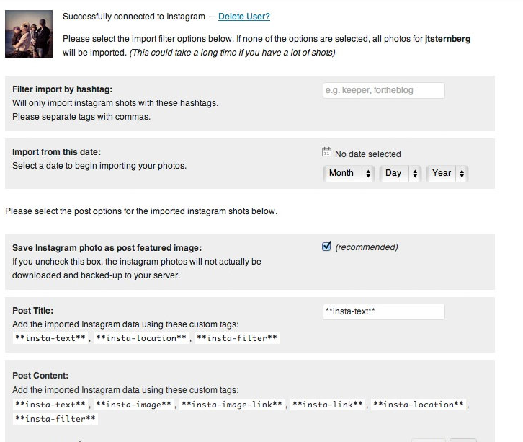Click **insta-text** tag under Post Content
The image size is (523, 442).
50,405
